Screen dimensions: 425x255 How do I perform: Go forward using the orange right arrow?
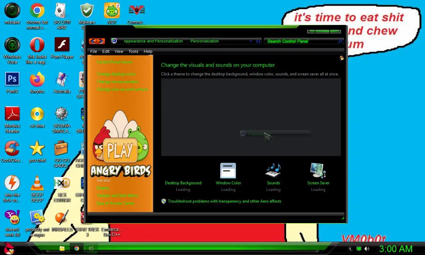coord(101,41)
